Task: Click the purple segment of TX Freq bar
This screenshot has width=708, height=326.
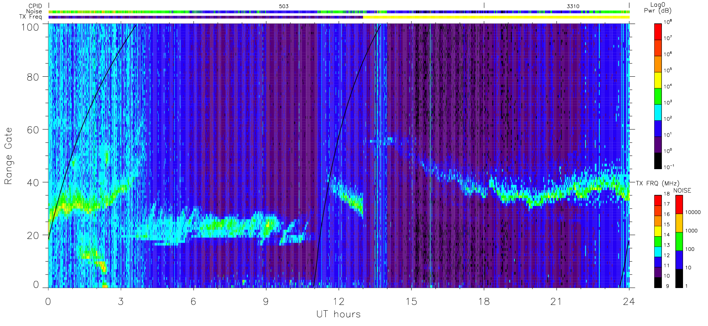Action: [x=206, y=17]
